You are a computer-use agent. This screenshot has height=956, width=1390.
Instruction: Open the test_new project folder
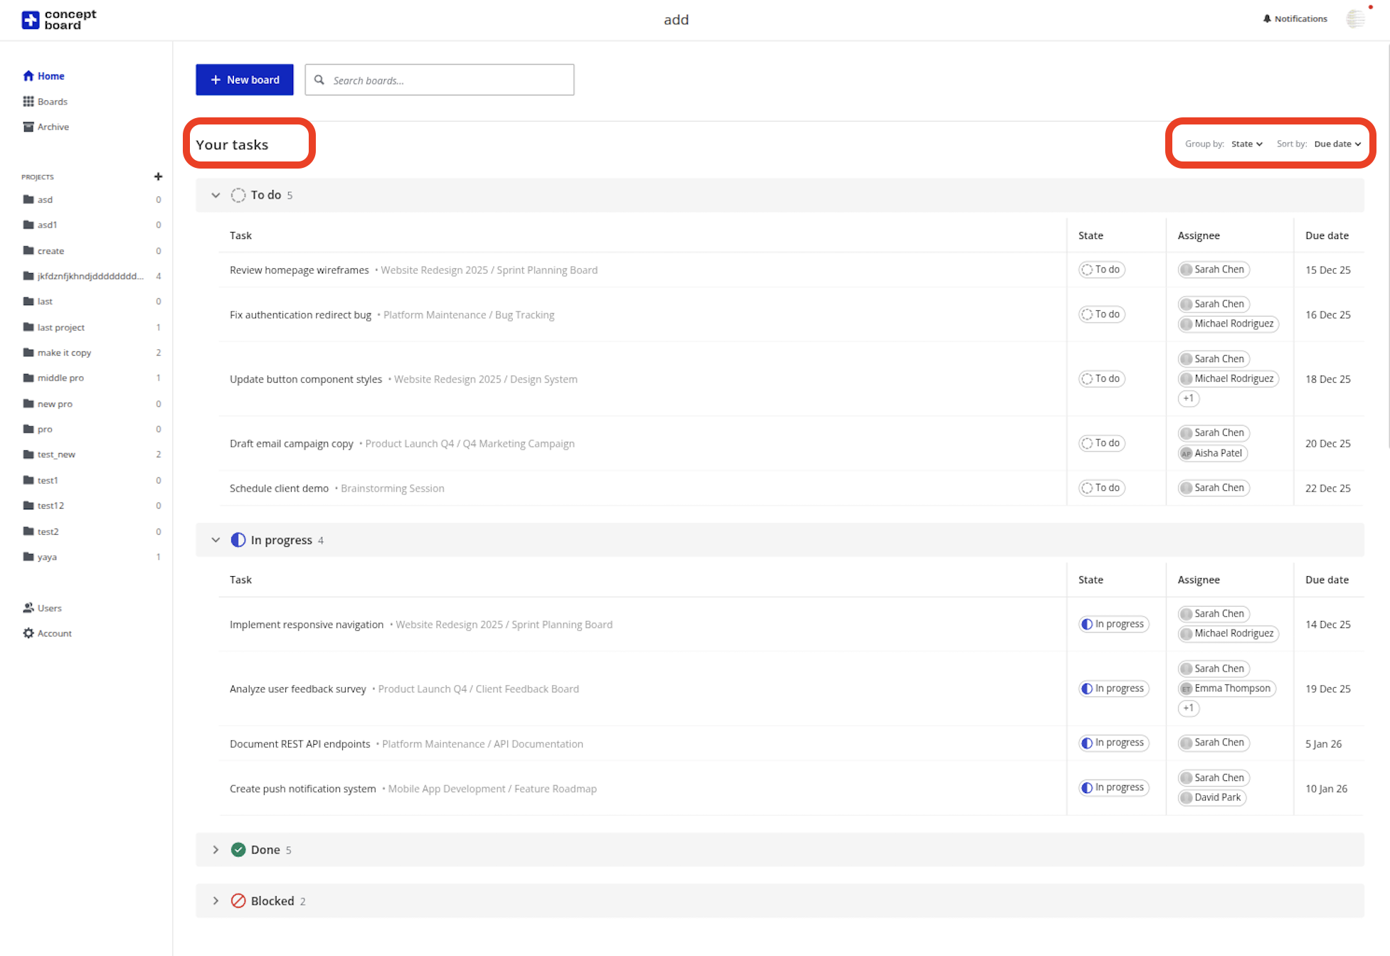56,455
